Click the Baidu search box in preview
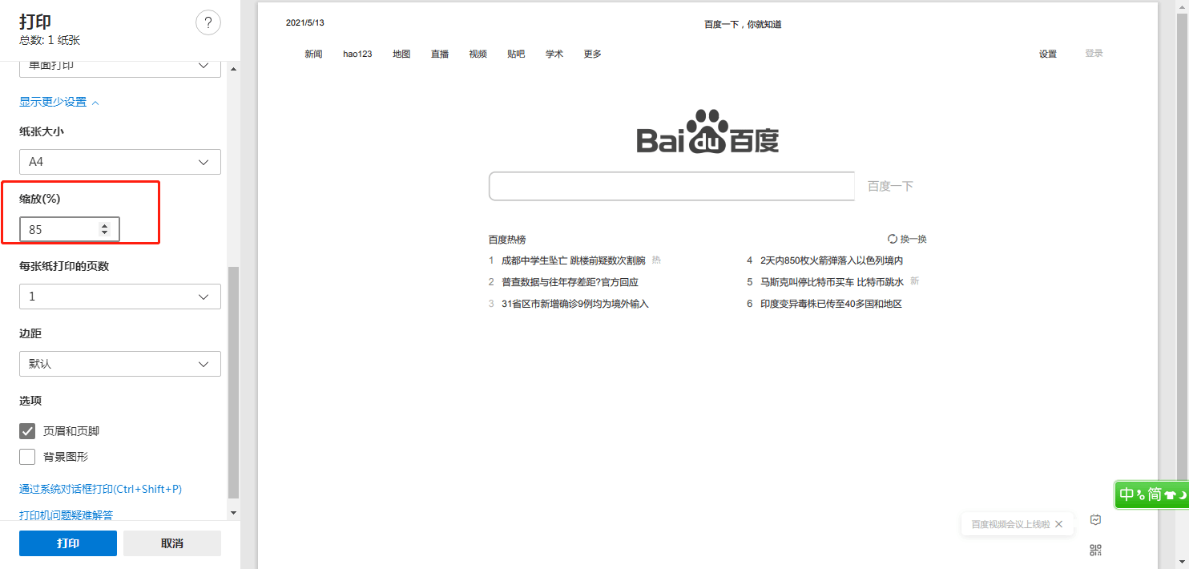Screen dimensions: 1189x569 click(x=671, y=186)
